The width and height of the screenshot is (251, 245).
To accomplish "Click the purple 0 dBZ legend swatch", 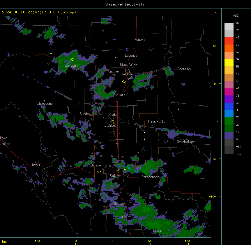I will (x=229, y=136).
